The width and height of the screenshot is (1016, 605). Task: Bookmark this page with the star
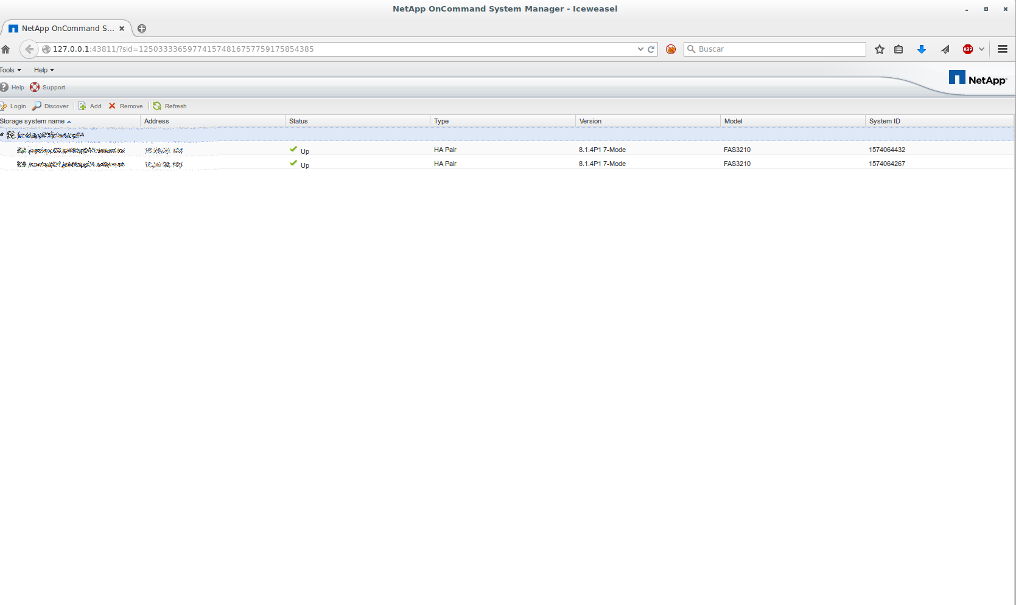point(879,49)
